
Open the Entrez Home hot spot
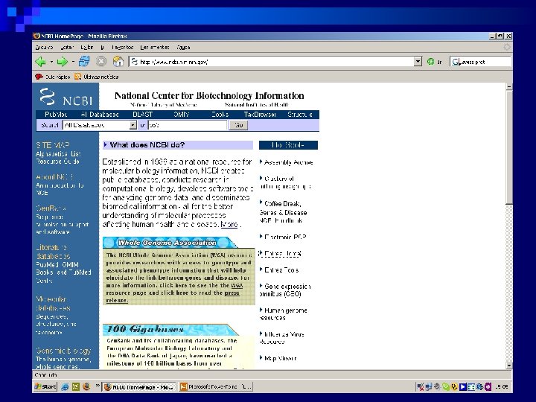click(282, 254)
